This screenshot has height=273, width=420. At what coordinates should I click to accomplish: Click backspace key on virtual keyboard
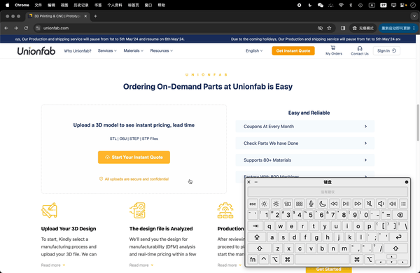point(400,215)
